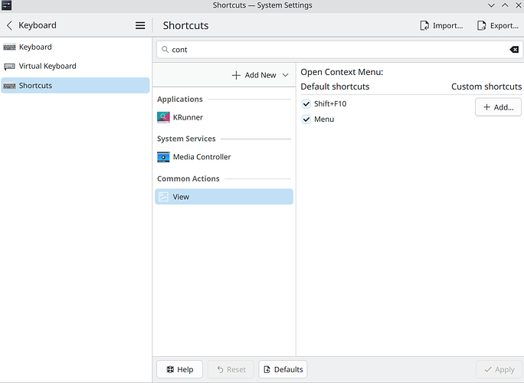Click the magnifier icon in the search box

tap(165, 50)
